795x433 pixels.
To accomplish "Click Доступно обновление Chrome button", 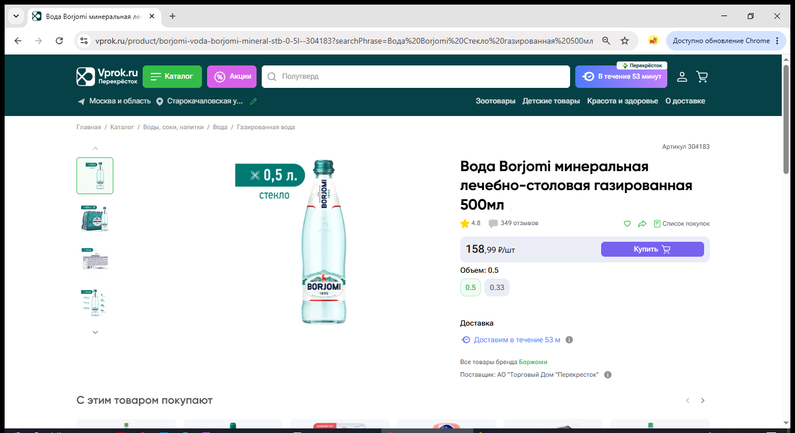I will [x=726, y=41].
